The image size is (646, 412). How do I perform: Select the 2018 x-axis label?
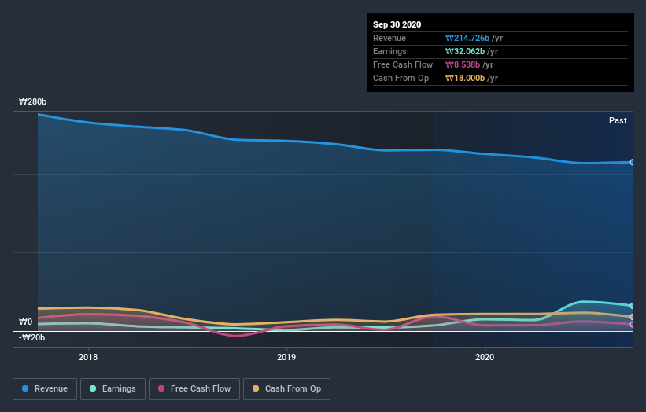coord(88,357)
